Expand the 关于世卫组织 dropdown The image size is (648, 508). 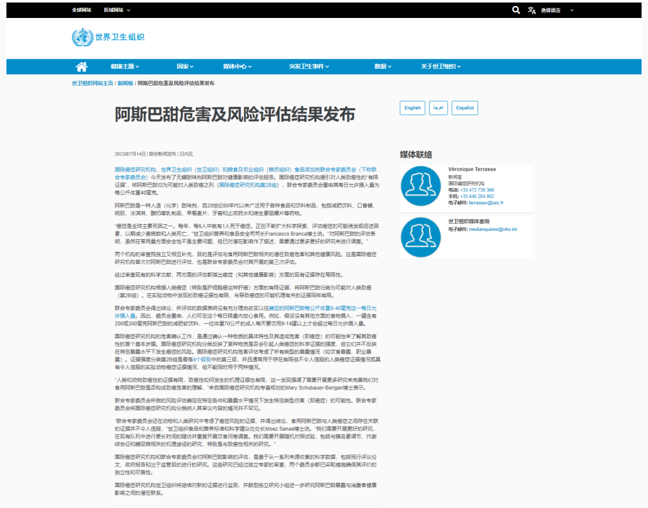tap(440, 67)
